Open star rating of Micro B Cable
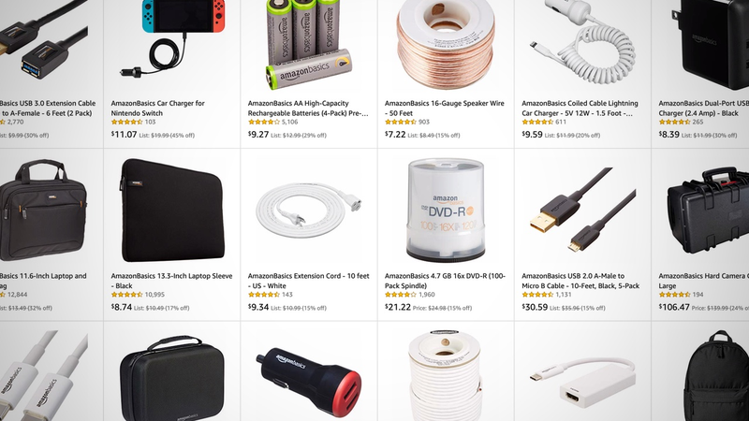The image size is (749, 421). 537,295
